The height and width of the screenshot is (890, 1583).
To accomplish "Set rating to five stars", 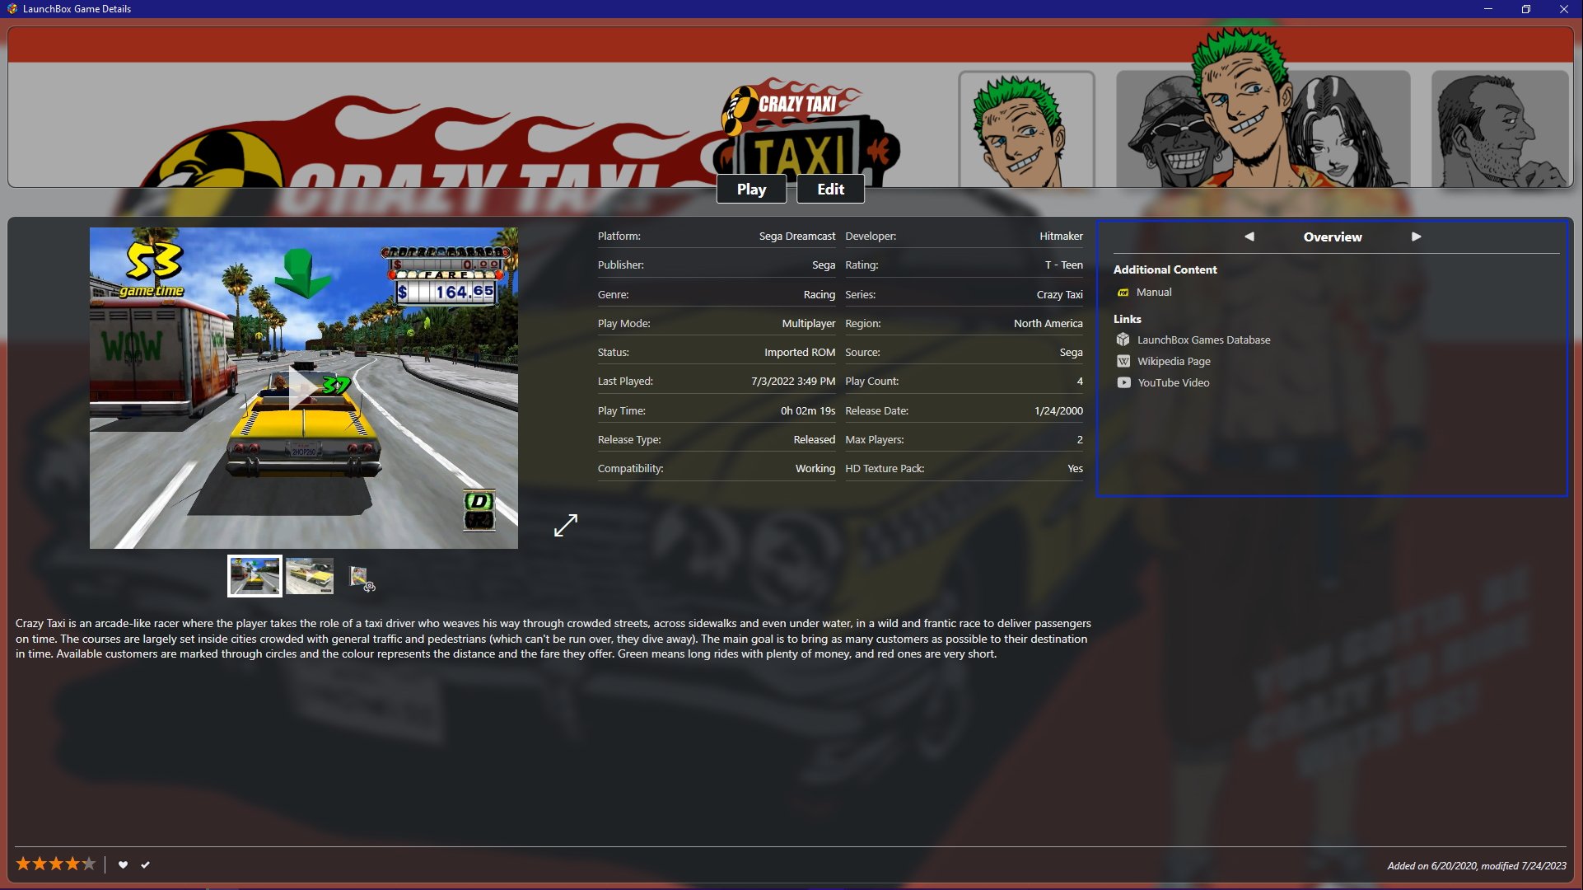I will point(89,864).
